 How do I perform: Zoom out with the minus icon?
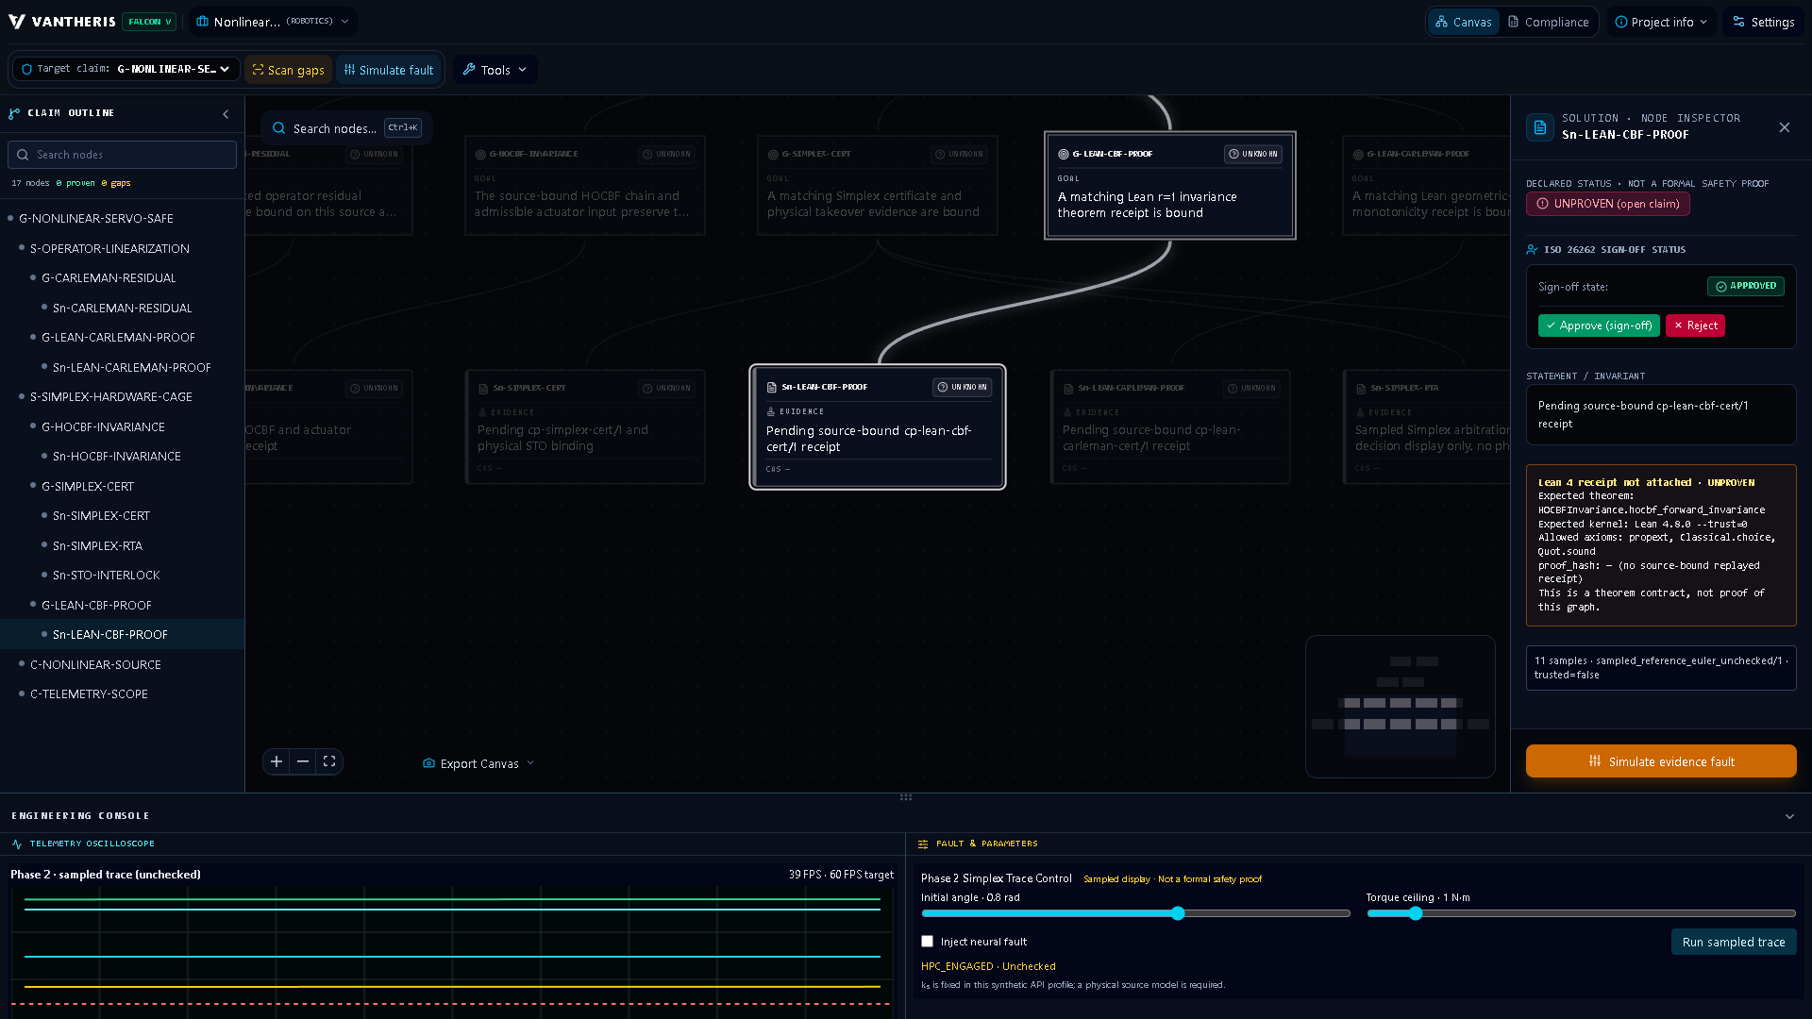pyautogui.click(x=303, y=761)
